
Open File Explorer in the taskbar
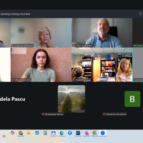coord(29,133)
